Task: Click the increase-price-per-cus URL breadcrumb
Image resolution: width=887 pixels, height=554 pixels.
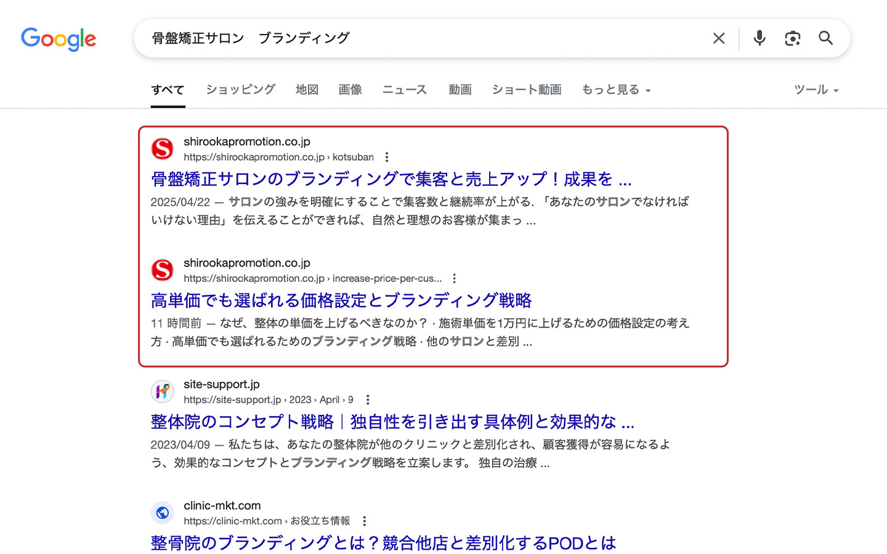Action: [312, 278]
